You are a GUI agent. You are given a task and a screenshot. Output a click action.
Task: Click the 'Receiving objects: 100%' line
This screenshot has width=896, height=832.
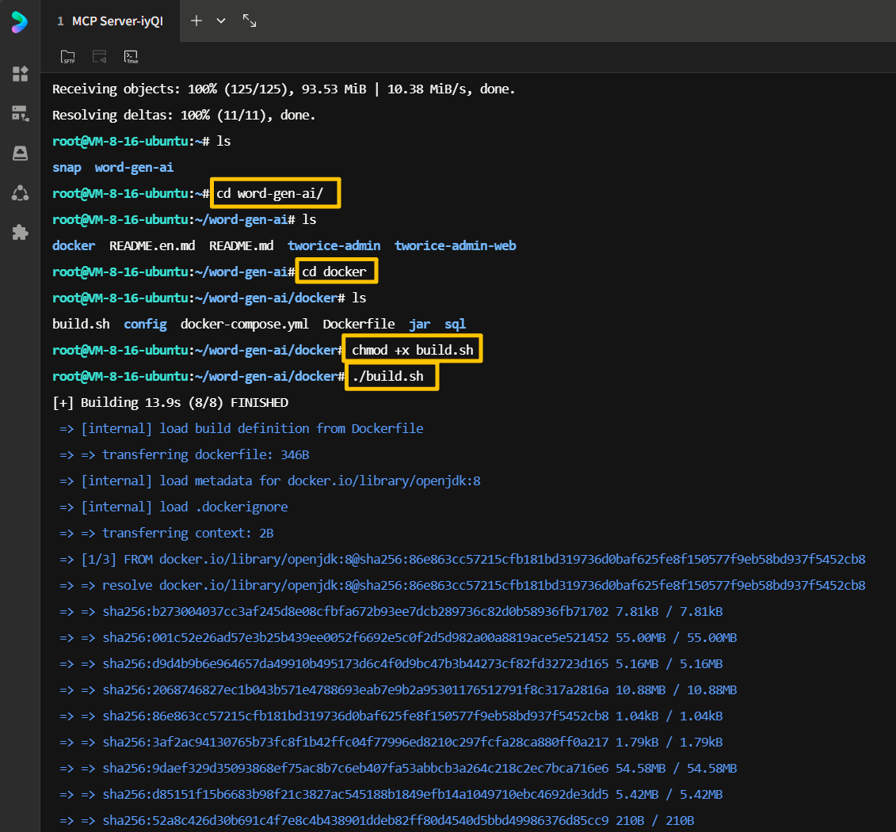[284, 89]
